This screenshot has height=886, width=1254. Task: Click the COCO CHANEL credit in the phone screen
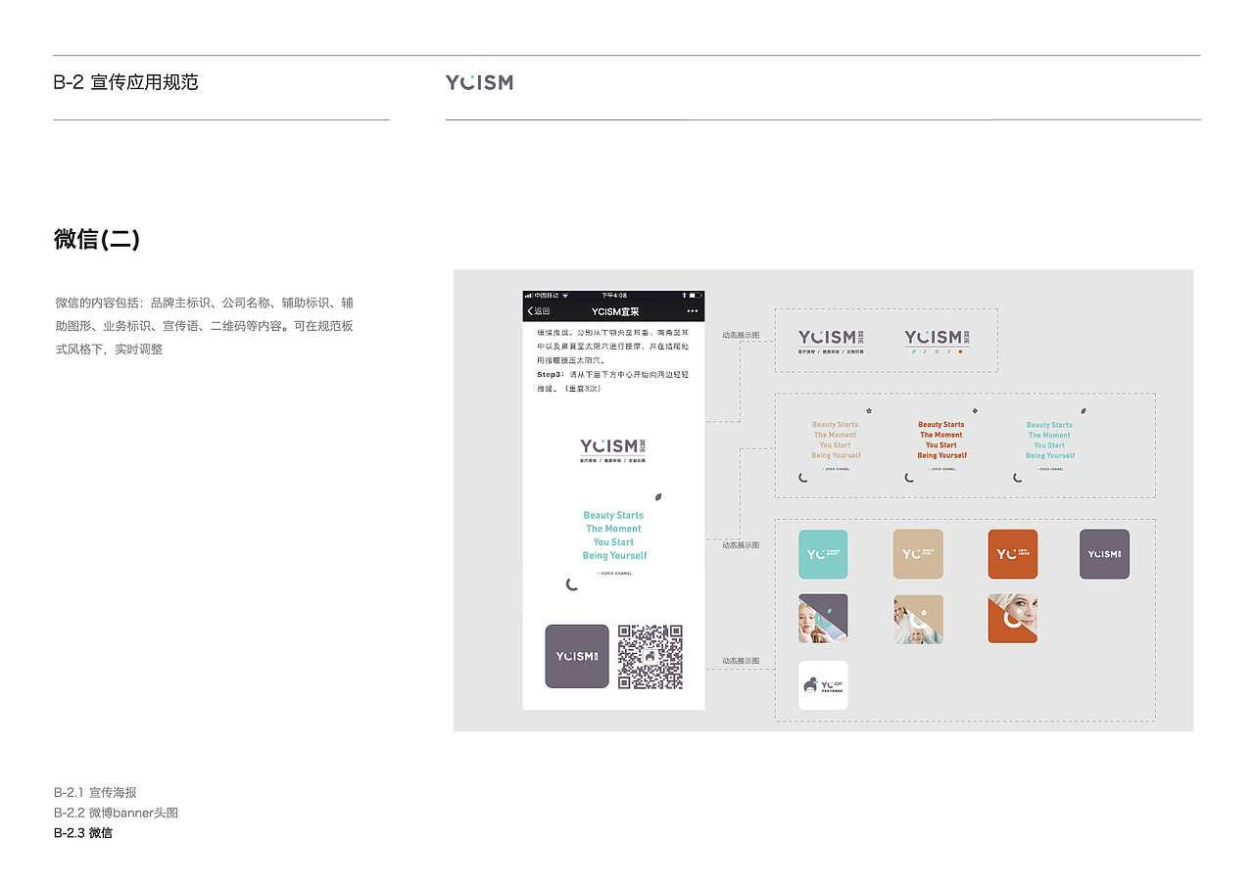[x=614, y=573]
